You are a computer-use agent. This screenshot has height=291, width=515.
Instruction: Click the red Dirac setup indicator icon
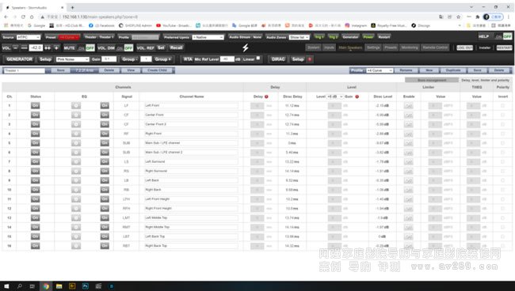(309, 59)
